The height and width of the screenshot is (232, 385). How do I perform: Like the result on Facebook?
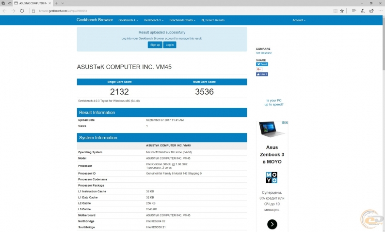pyautogui.click(x=262, y=74)
